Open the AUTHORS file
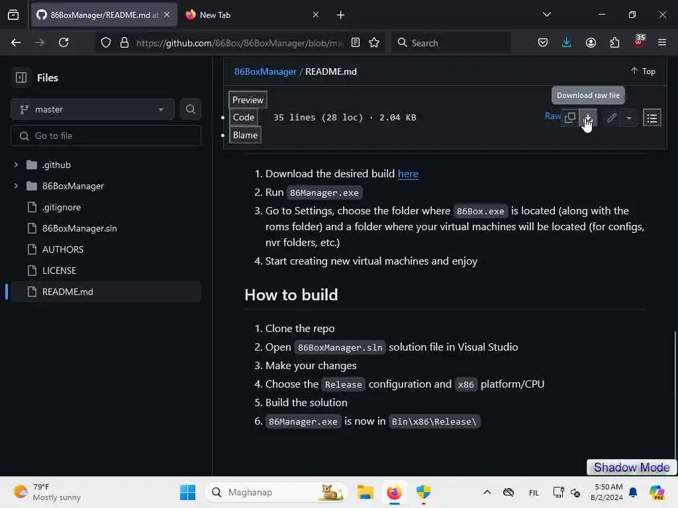The width and height of the screenshot is (678, 508). tap(63, 249)
